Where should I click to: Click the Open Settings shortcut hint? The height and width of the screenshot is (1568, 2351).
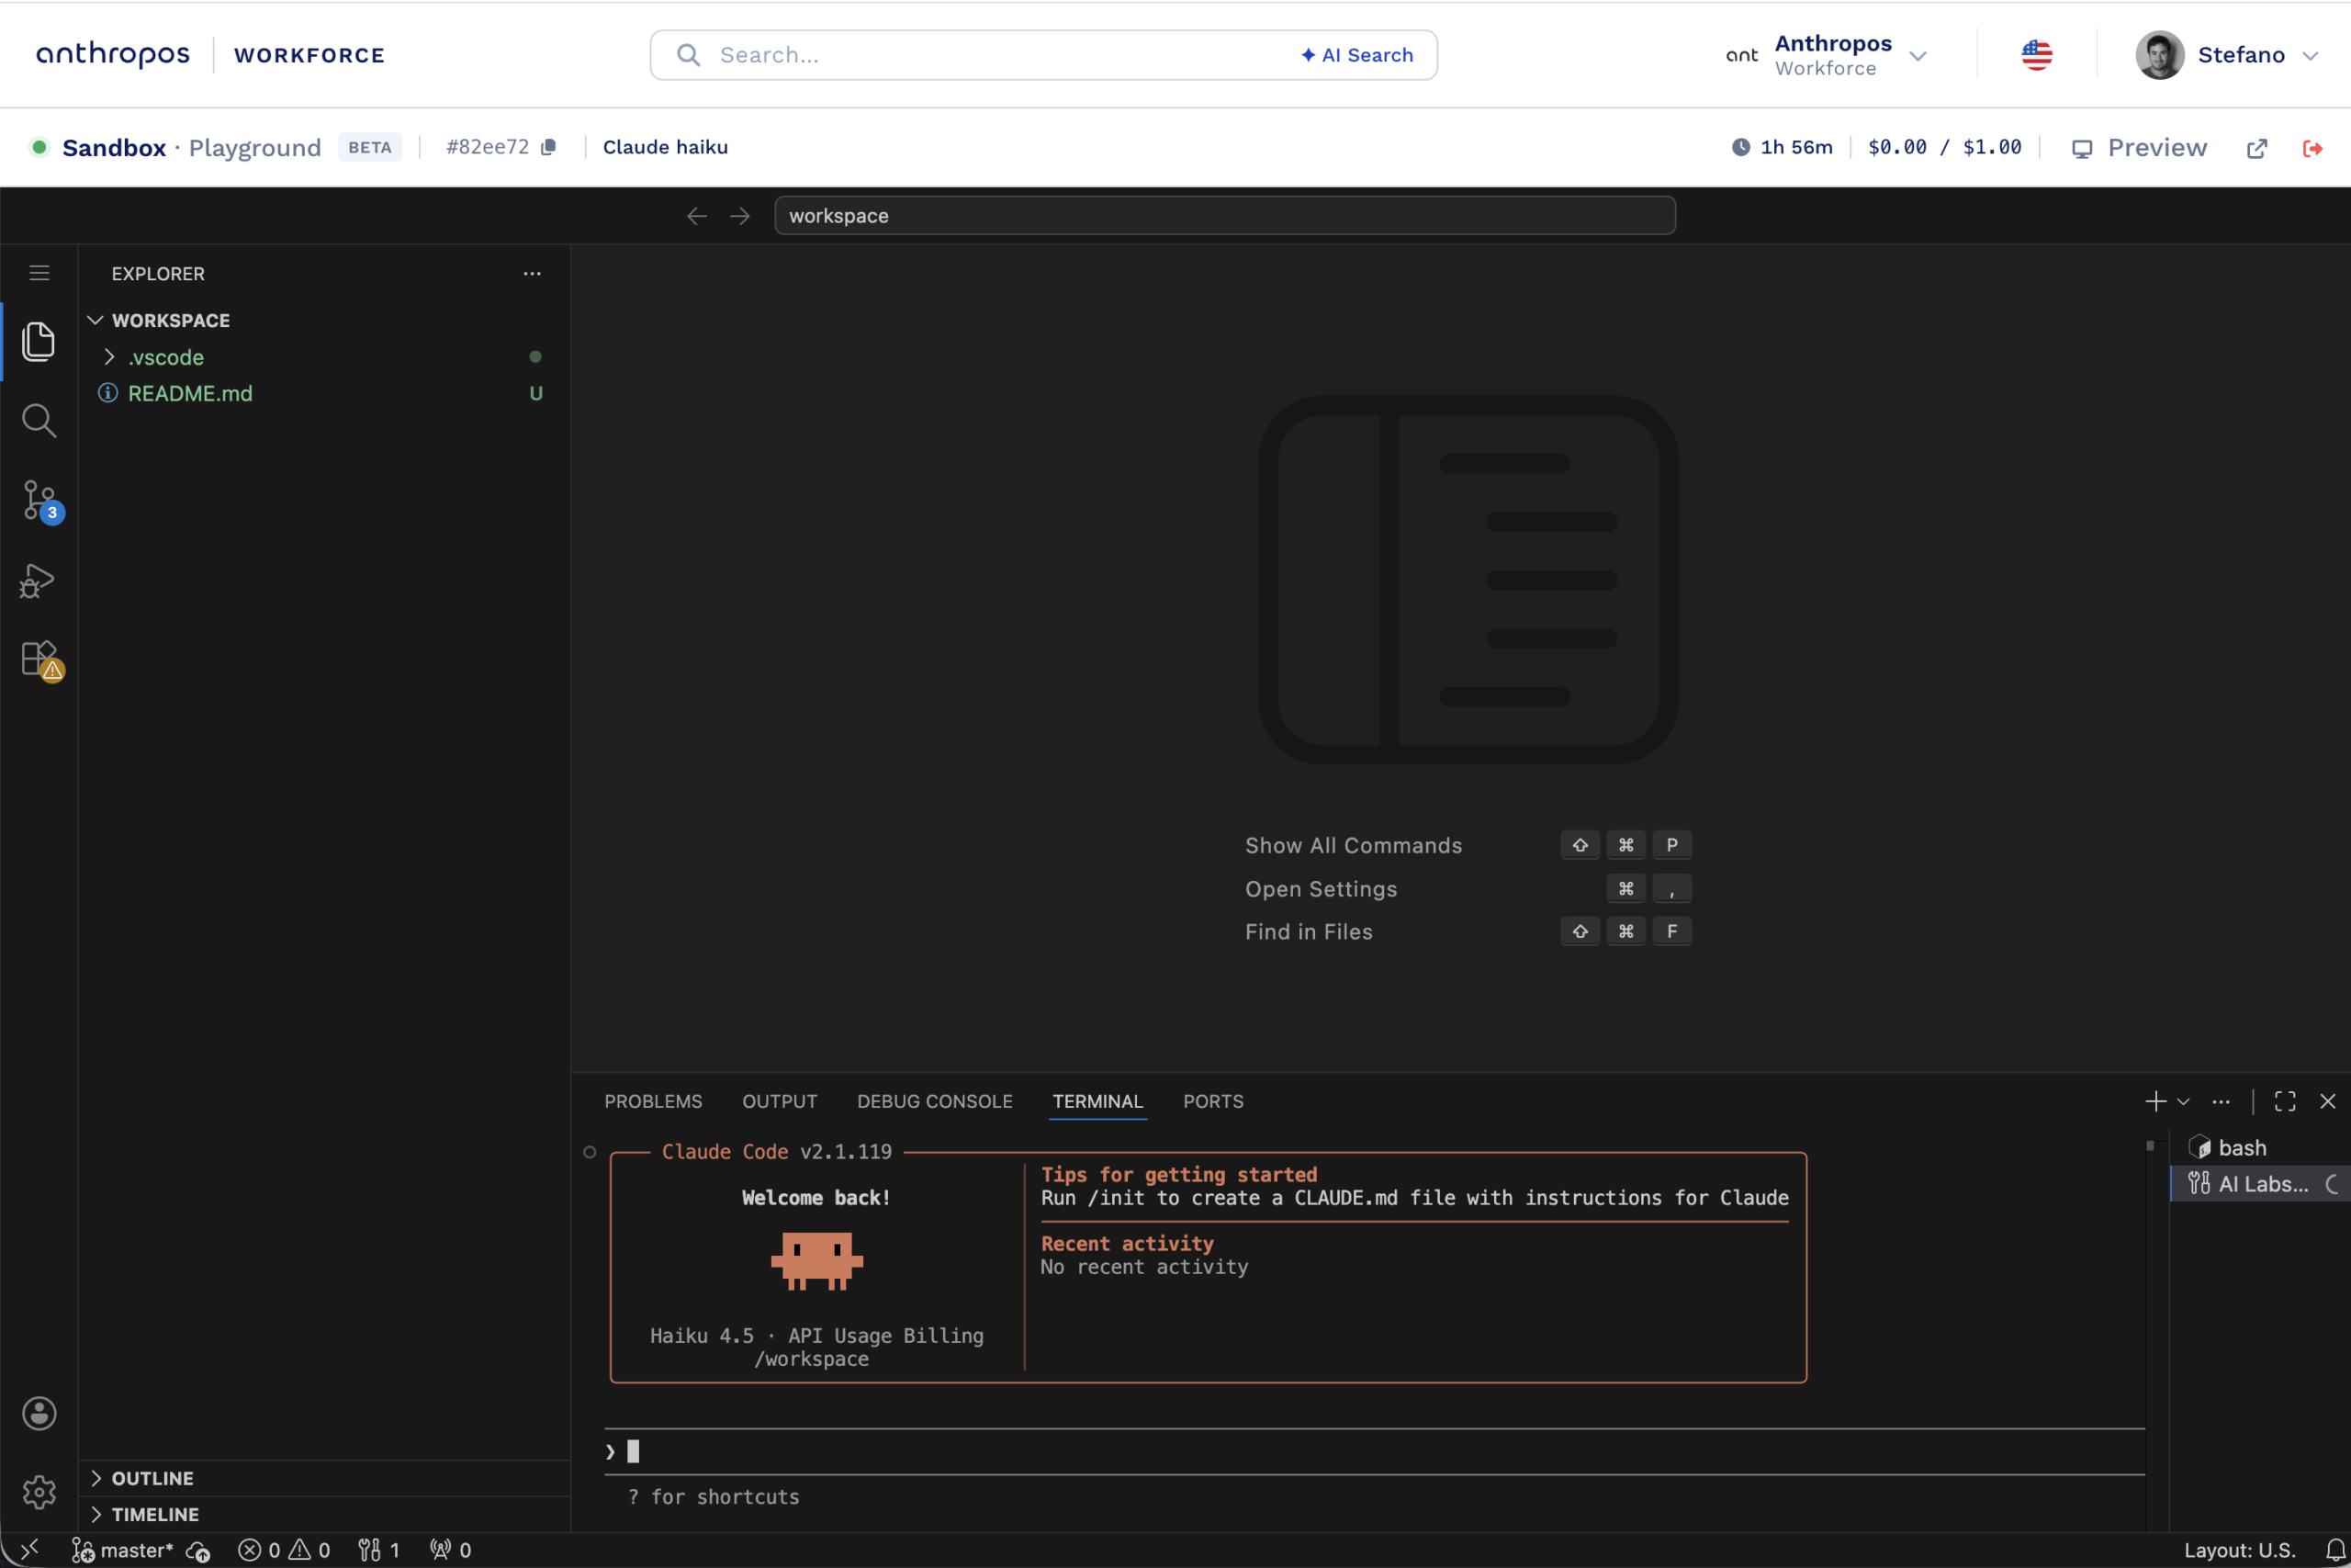[x=1468, y=889]
